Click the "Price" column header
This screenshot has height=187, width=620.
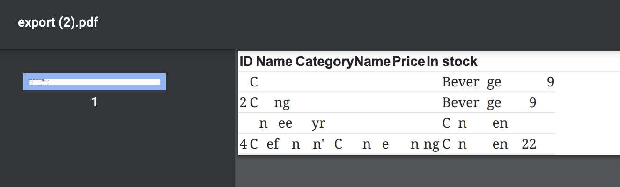[408, 61]
